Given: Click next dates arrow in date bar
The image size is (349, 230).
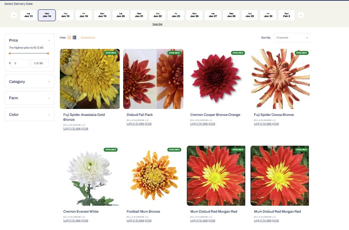Looking at the screenshot, I should pos(301,15).
